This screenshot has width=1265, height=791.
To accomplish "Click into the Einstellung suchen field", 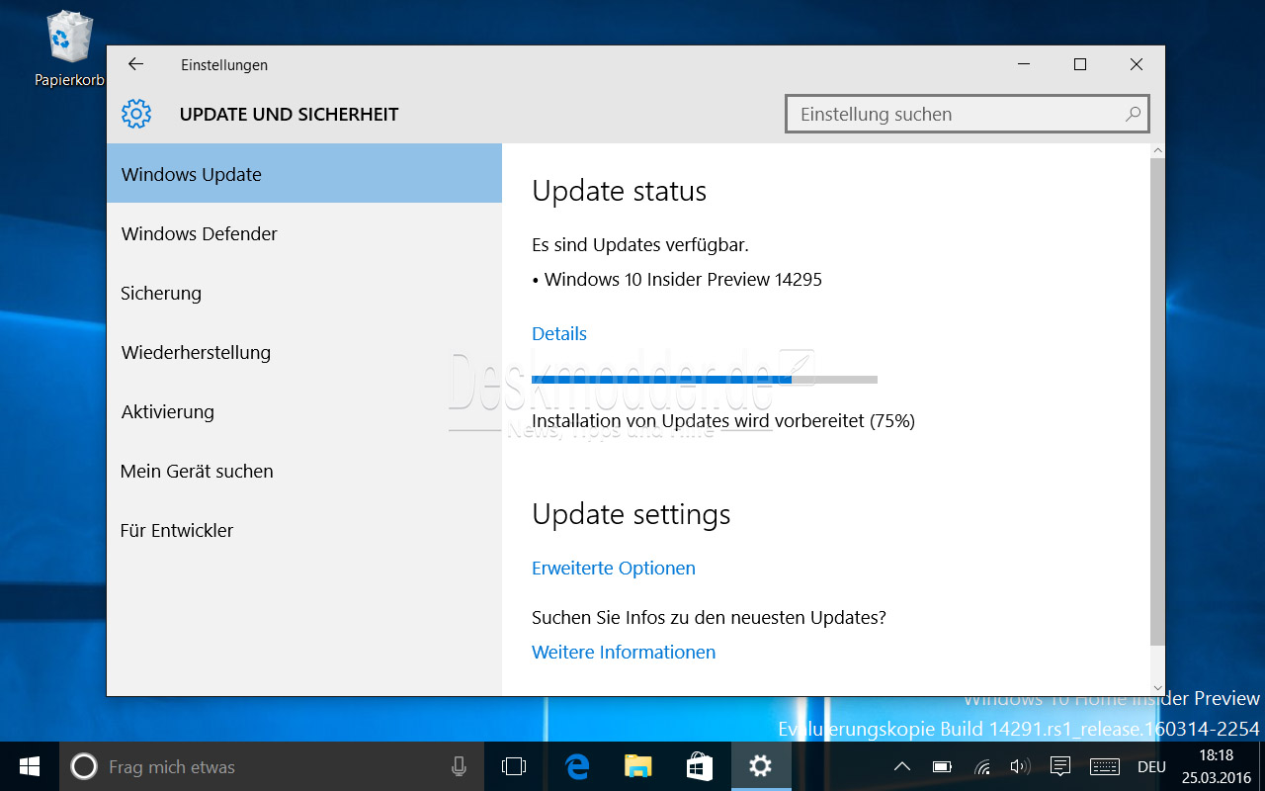I will click(x=968, y=114).
